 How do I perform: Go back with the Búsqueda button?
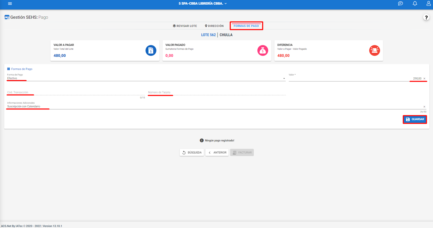(x=192, y=153)
